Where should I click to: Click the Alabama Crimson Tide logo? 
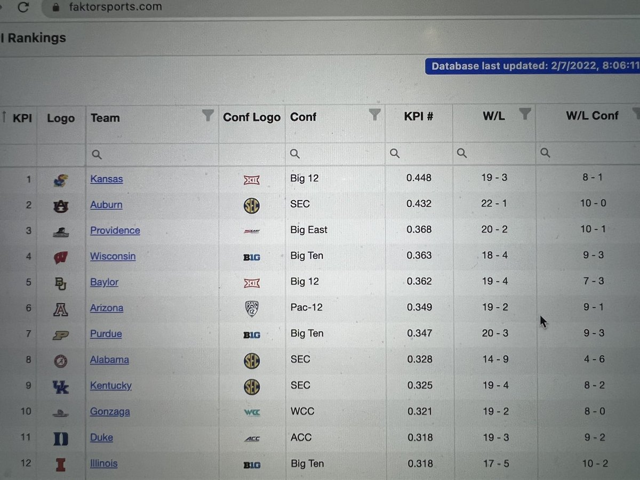pyautogui.click(x=61, y=361)
